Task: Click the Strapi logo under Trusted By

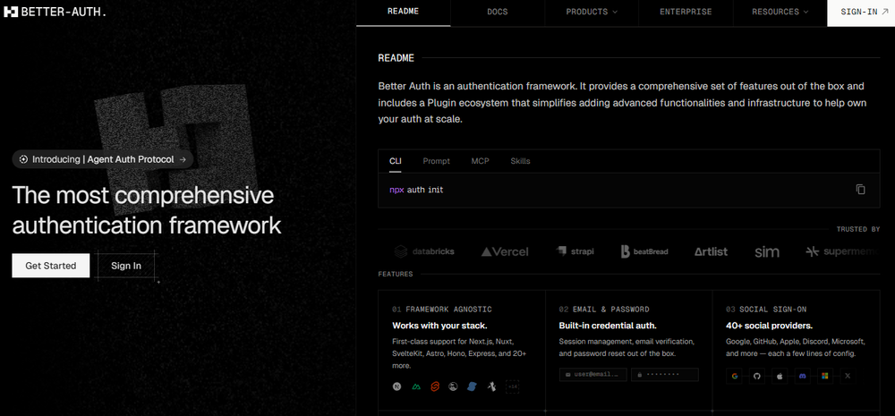Action: pos(575,251)
